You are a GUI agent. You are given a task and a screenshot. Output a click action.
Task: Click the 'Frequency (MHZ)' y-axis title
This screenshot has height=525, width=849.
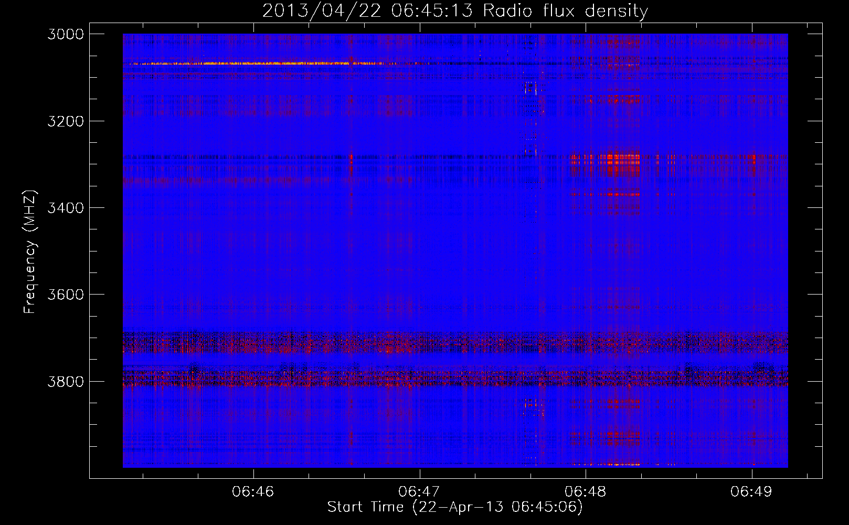[x=30, y=252]
